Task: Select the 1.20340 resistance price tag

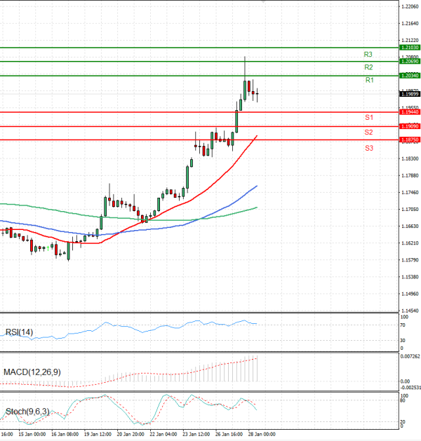Action: (x=409, y=75)
